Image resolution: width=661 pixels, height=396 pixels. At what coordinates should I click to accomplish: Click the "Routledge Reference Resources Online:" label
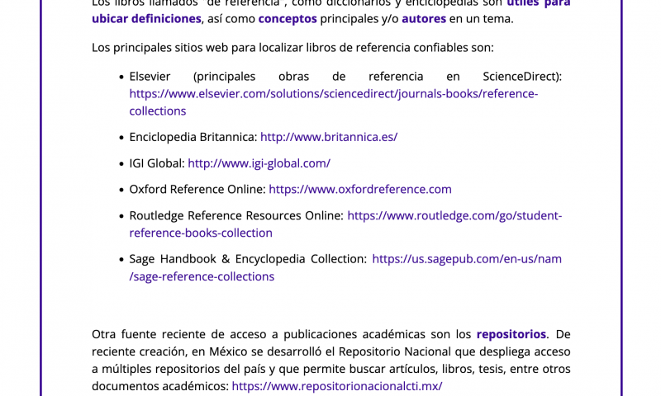(x=235, y=215)
